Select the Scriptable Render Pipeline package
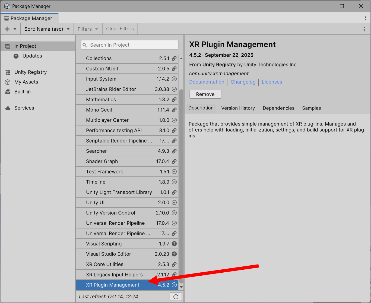Viewport: 371px width, 303px height. tap(127, 141)
